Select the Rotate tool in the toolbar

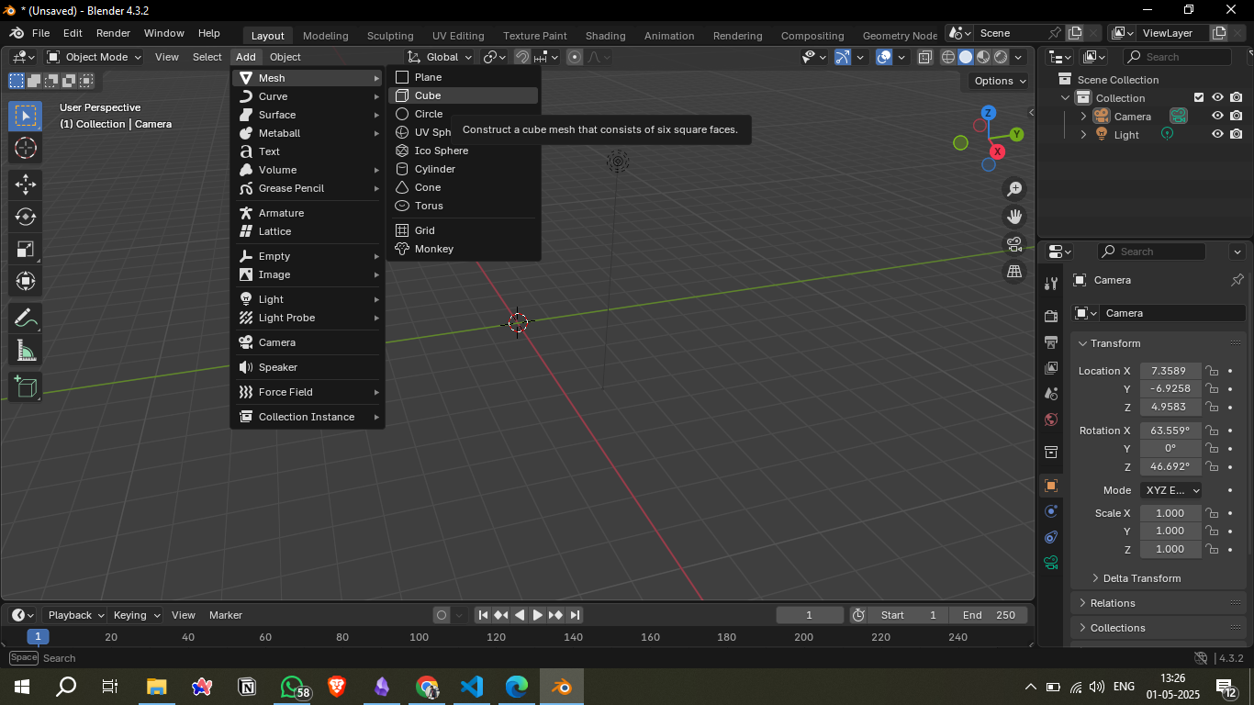(x=25, y=217)
